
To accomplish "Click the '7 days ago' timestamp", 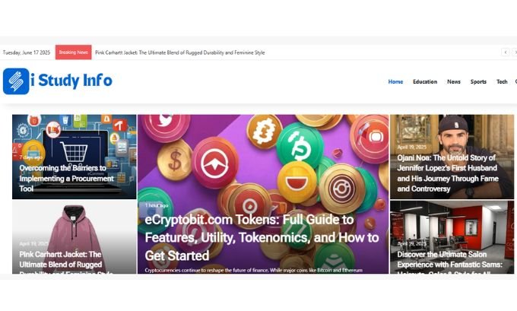I will pos(30,157).
